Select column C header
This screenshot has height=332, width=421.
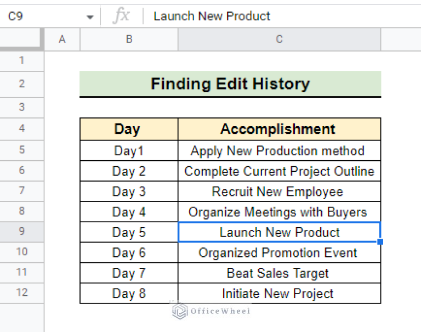279,39
